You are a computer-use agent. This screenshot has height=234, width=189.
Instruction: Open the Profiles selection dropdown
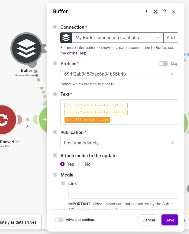[x=119, y=74]
